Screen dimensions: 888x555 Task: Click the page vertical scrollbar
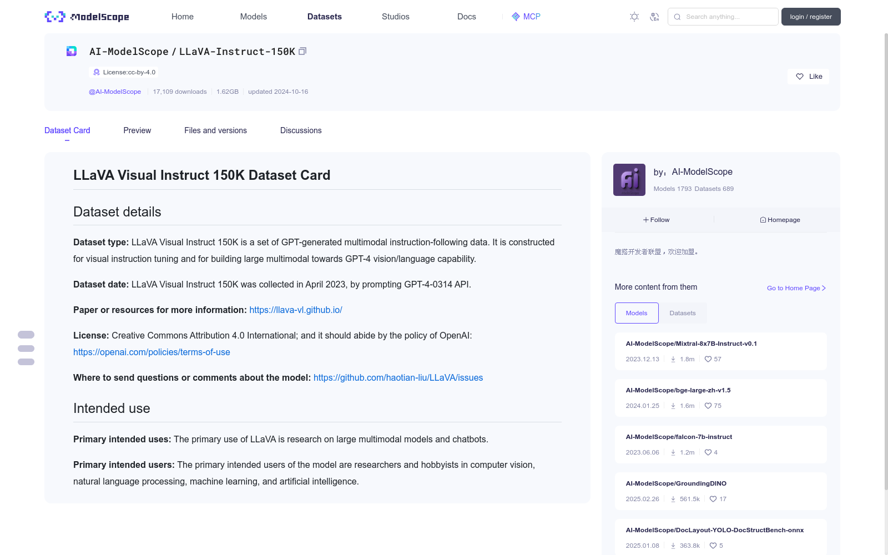point(886,261)
